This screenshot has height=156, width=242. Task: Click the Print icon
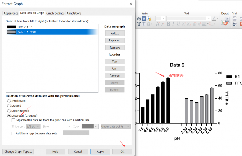[x=235, y=18]
